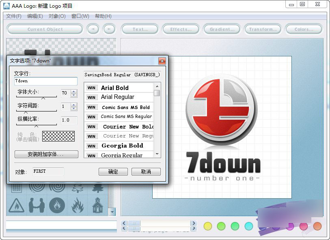330x240 pixels.
Task: Pick the solid pine tree shape
Action: tap(98, 188)
